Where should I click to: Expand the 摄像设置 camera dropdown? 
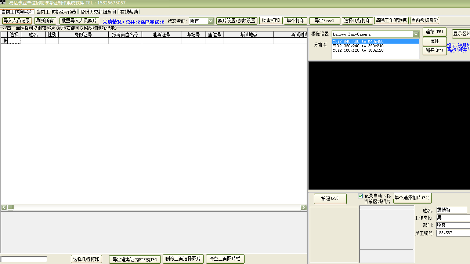[x=416, y=34]
